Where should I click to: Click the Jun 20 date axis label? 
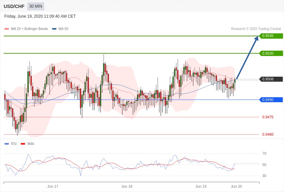(236, 186)
